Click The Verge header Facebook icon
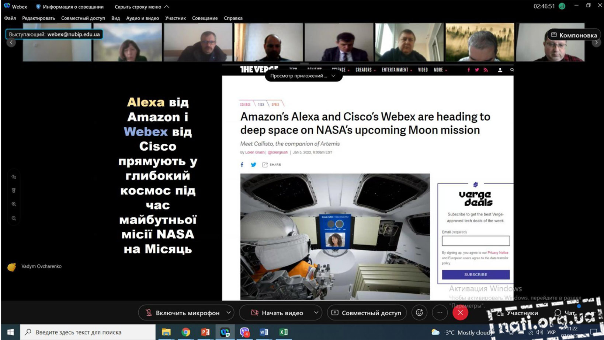 click(x=469, y=70)
